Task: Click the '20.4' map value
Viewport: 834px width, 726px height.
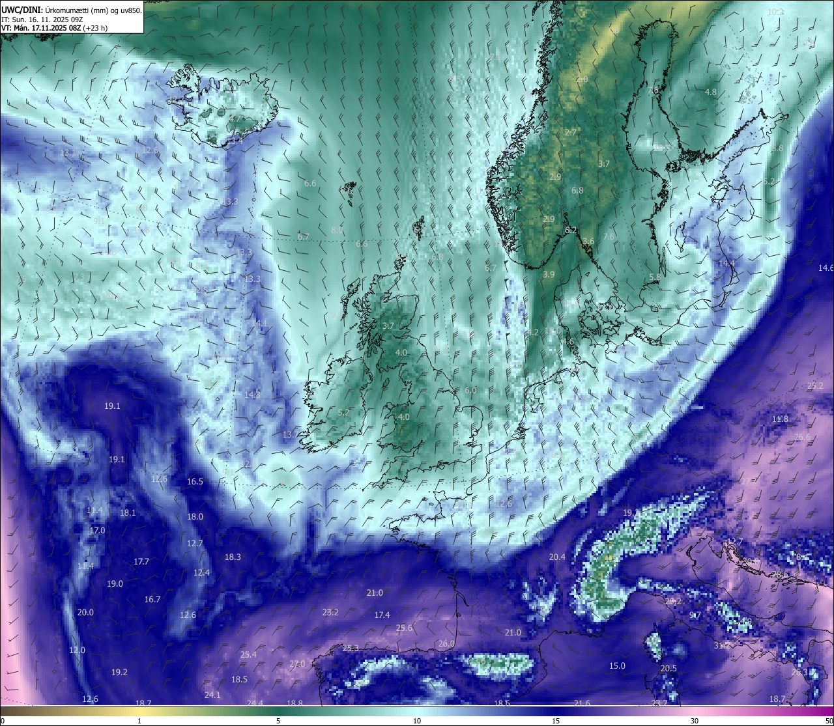Action: click(557, 557)
